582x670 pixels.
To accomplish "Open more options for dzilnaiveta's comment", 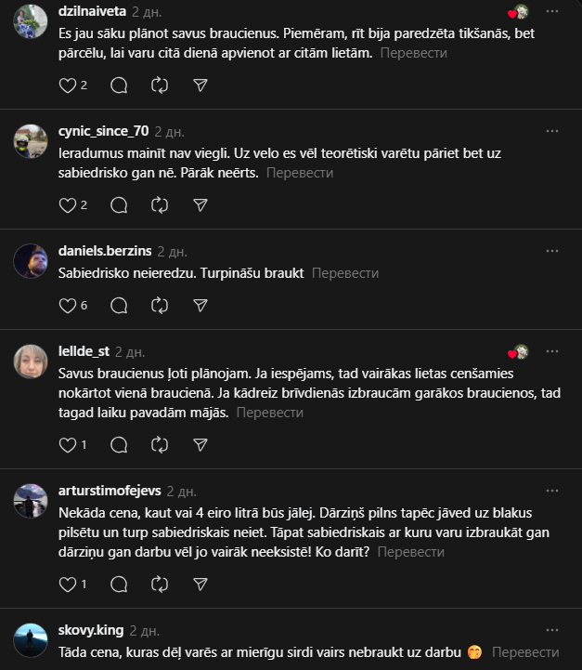I will [553, 12].
